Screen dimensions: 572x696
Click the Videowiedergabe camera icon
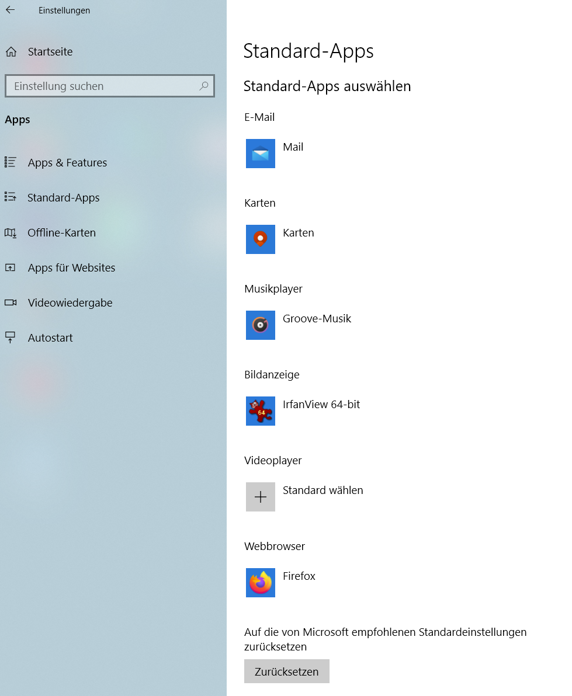click(11, 302)
